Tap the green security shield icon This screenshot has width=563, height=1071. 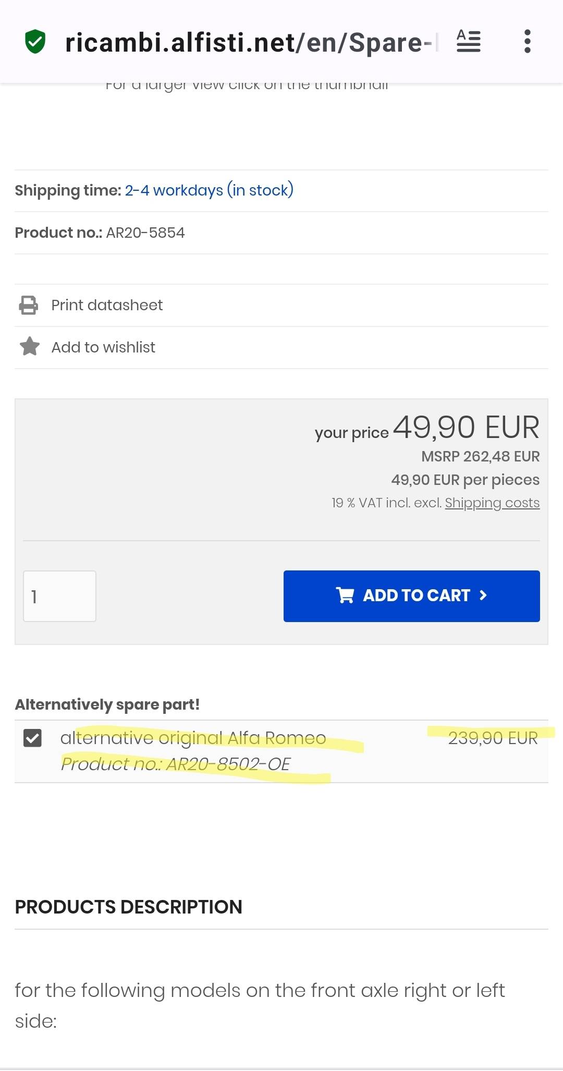click(x=35, y=42)
